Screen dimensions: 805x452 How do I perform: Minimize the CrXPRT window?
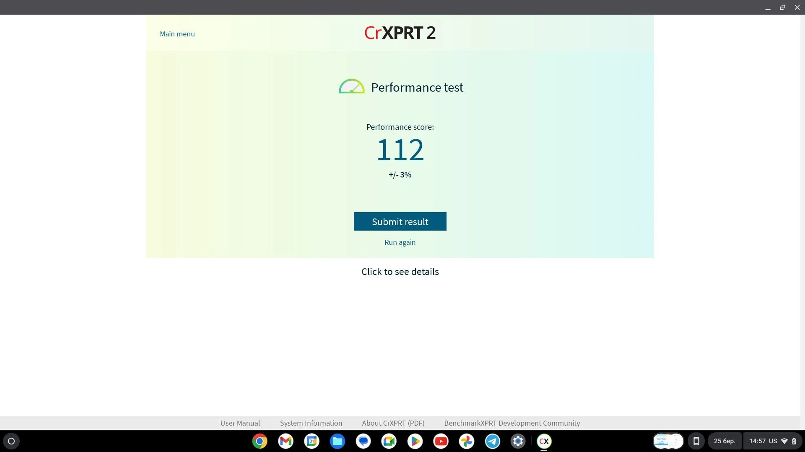coord(768,8)
